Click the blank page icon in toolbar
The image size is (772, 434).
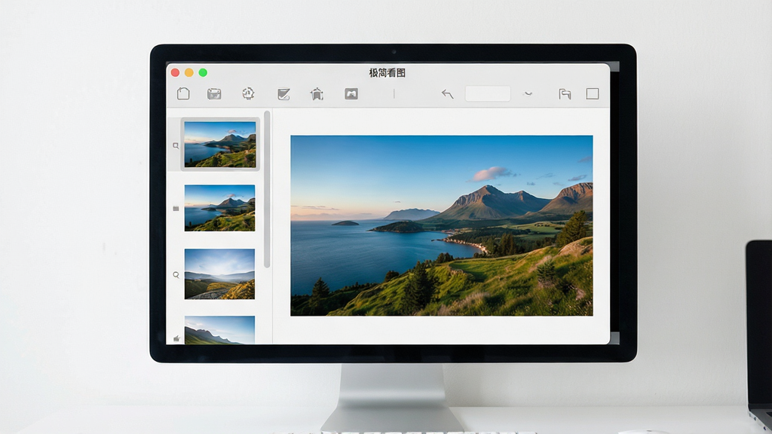coord(183,93)
